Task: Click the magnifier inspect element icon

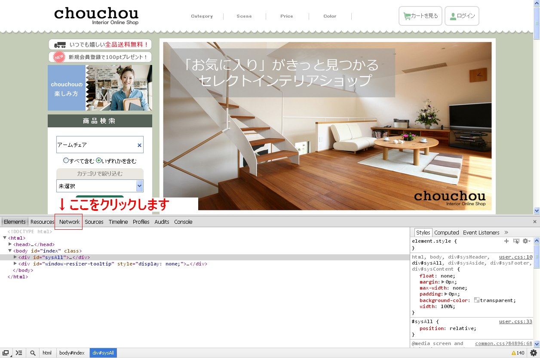Action: click(33, 353)
